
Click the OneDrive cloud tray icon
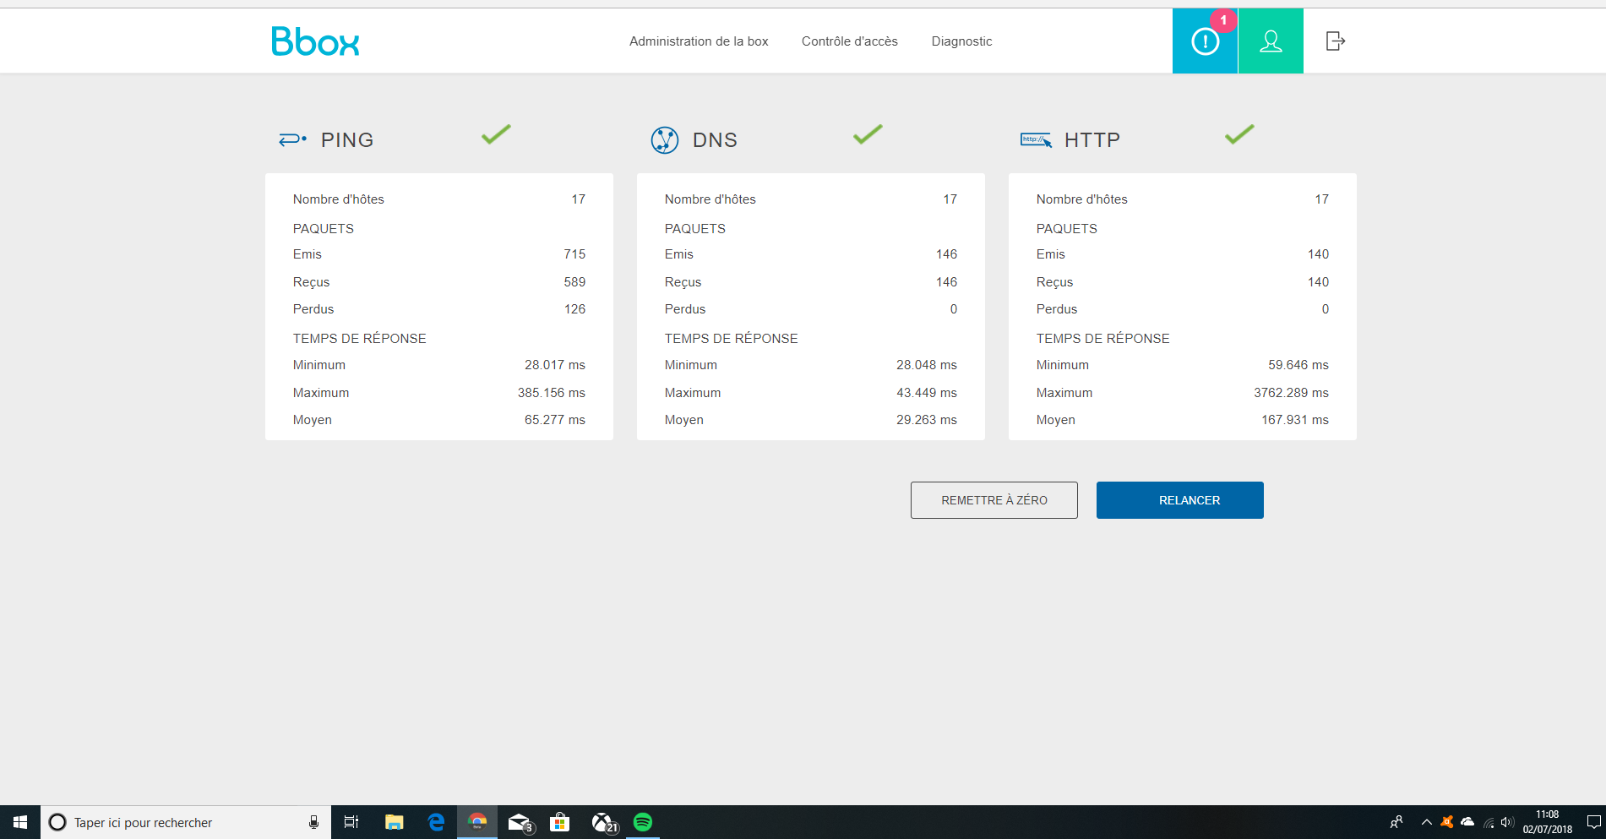click(x=1467, y=822)
